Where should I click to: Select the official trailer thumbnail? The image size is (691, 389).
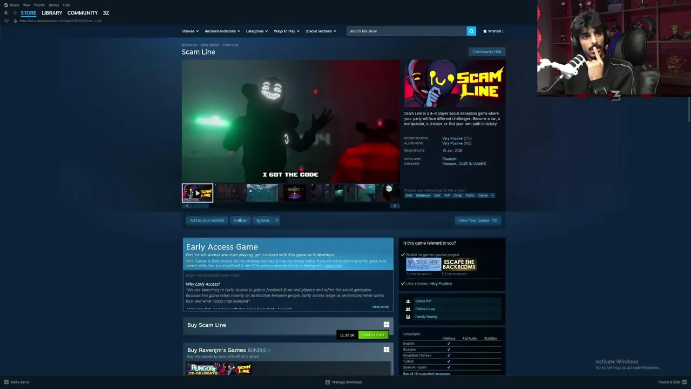click(198, 193)
